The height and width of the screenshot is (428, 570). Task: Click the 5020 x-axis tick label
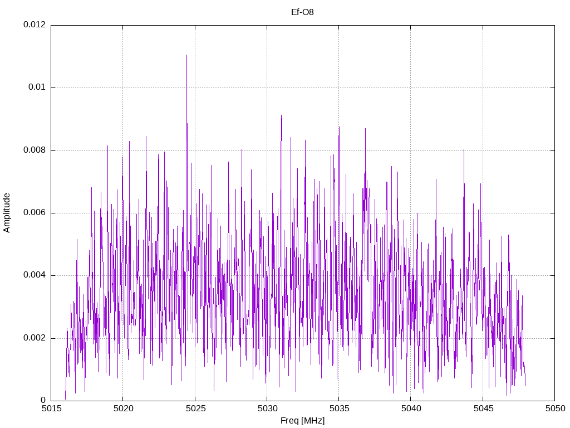click(123, 408)
